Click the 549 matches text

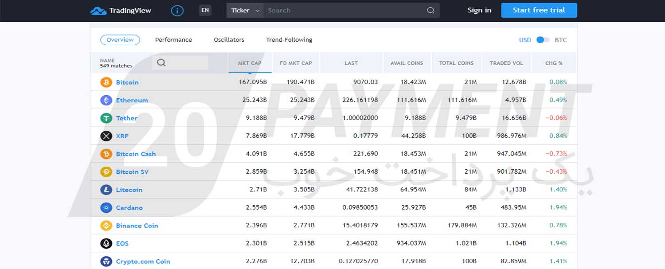click(x=116, y=66)
